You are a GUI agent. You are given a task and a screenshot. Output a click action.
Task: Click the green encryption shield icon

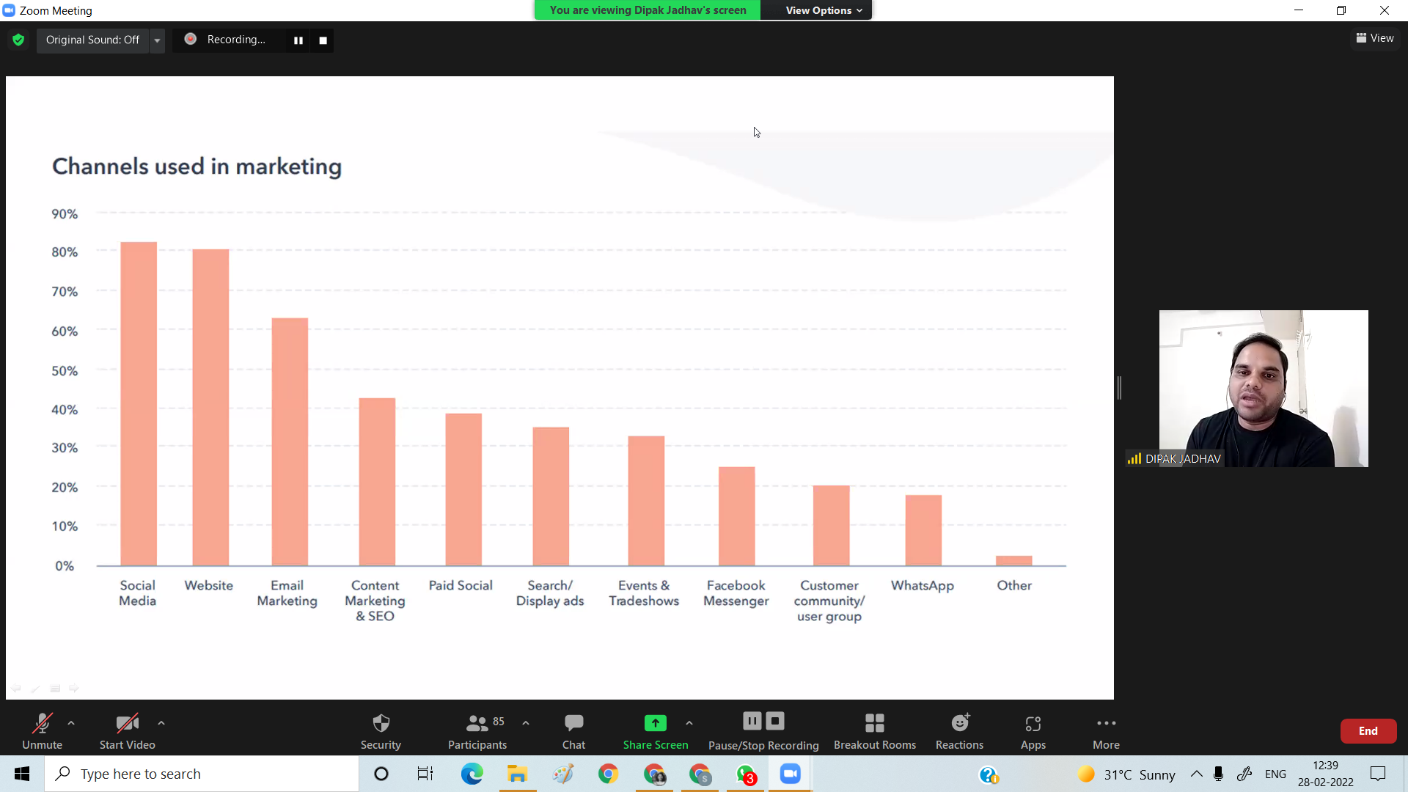click(18, 40)
